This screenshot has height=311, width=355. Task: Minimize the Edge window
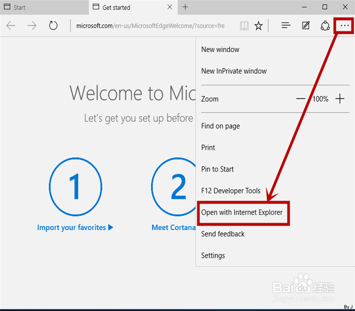pos(304,7)
